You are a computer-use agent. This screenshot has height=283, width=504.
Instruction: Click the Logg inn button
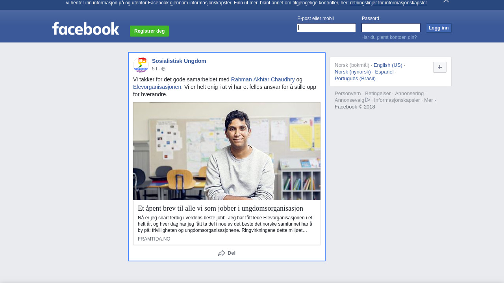pyautogui.click(x=439, y=28)
